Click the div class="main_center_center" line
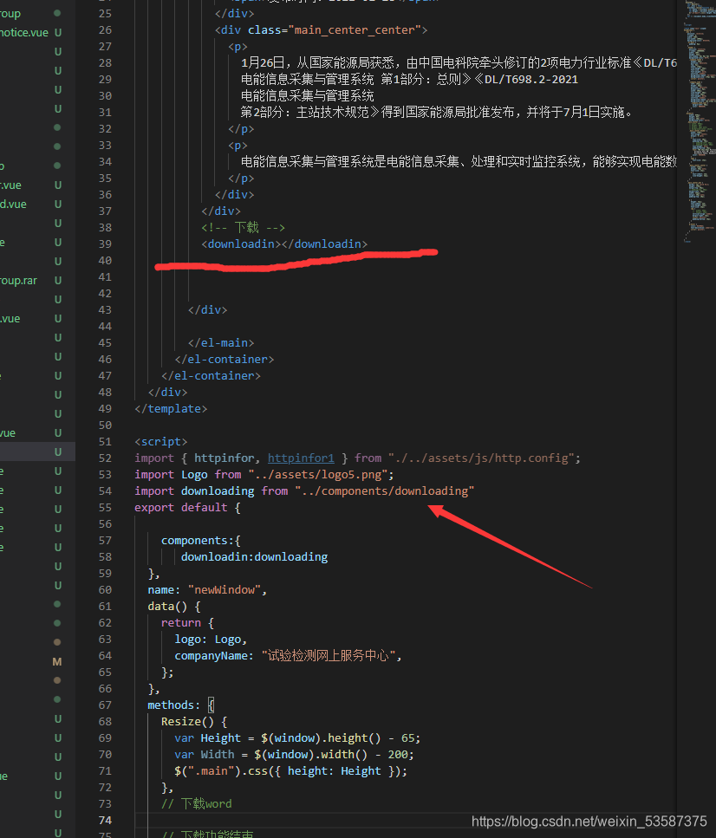716x838 pixels. [322, 30]
